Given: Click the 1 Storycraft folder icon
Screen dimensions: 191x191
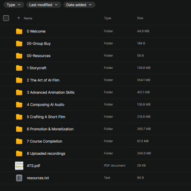Looking at the screenshot, I should point(19,68).
